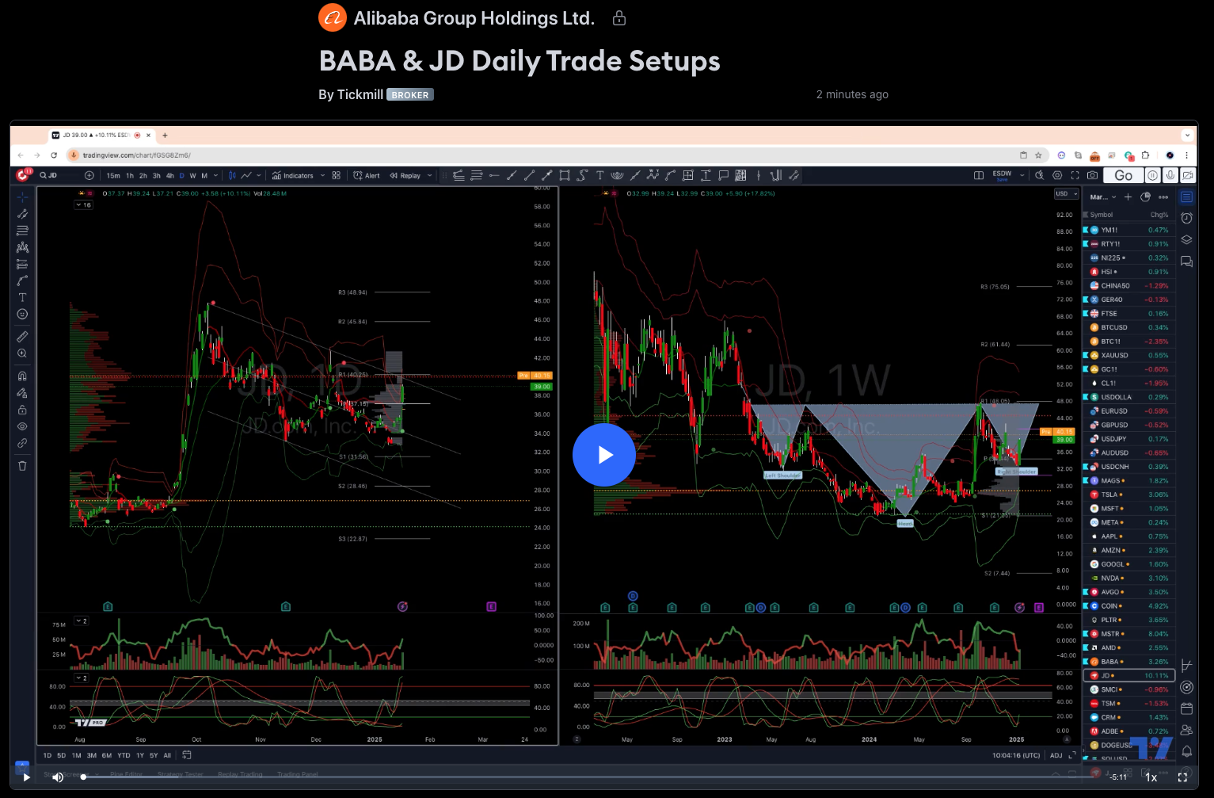1214x798 pixels.
Task: Open the watchlist panel icon in right sidebar
Action: (x=1186, y=197)
